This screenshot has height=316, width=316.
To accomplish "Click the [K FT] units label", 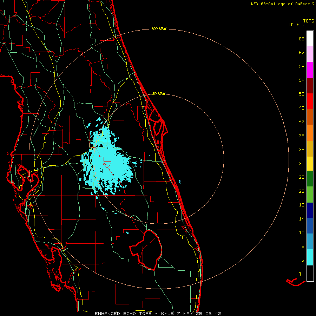I will pyautogui.click(x=297, y=24).
